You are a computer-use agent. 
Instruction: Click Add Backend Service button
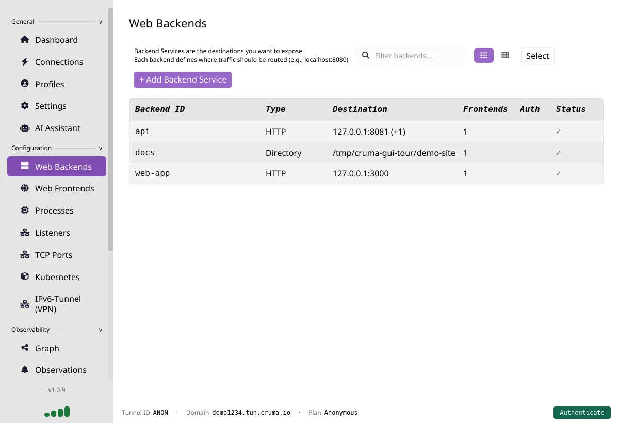point(183,79)
